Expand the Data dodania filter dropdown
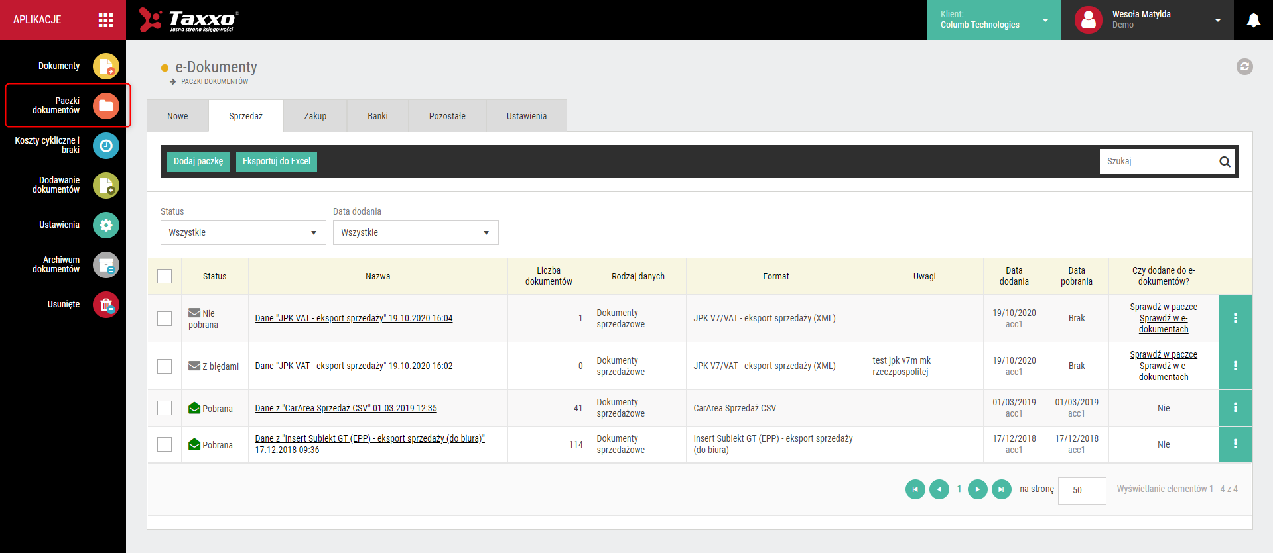Viewport: 1273px width, 553px height. [416, 232]
